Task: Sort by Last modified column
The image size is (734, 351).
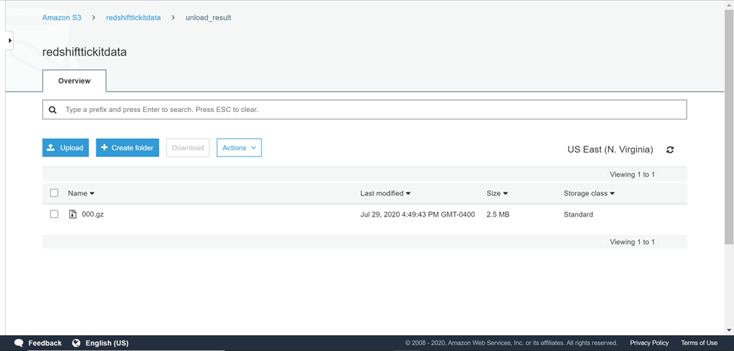Action: click(385, 193)
